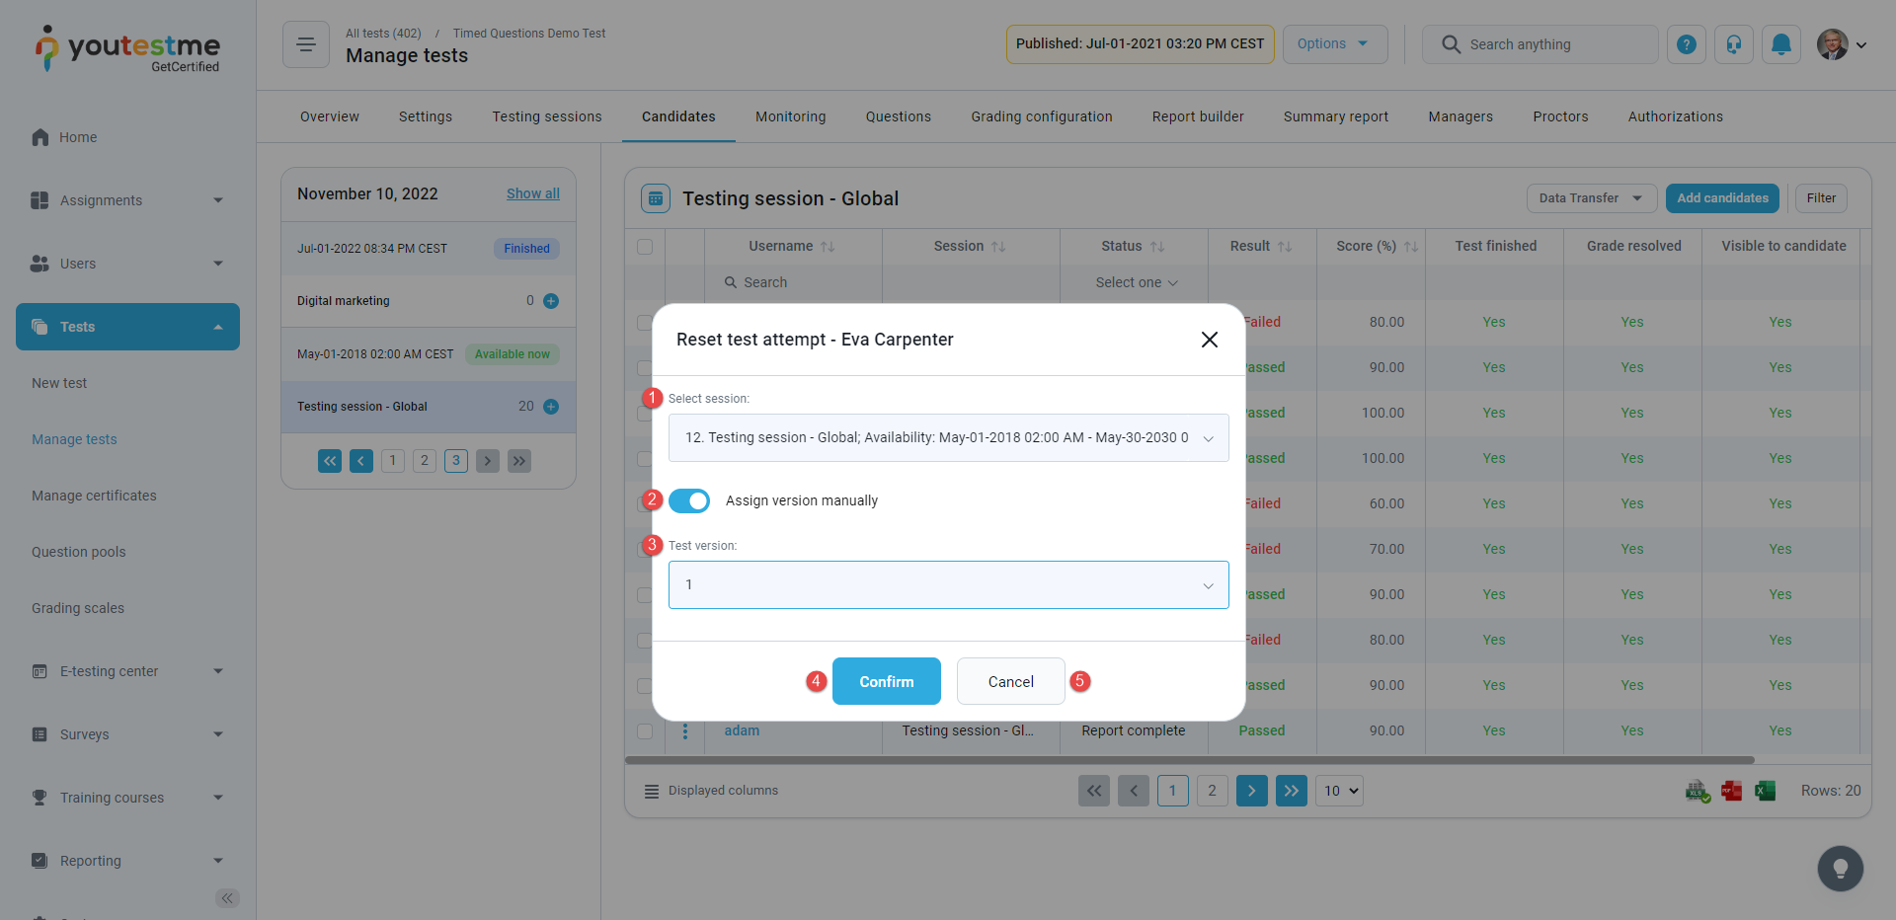Click the headset support icon
1896x920 pixels.
(x=1734, y=44)
